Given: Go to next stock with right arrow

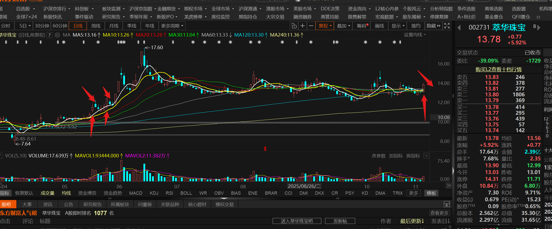Looking at the screenshot, I should (x=539, y=27).
